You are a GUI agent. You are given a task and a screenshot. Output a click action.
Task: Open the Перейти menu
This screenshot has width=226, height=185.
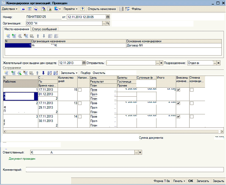click(x=71, y=9)
